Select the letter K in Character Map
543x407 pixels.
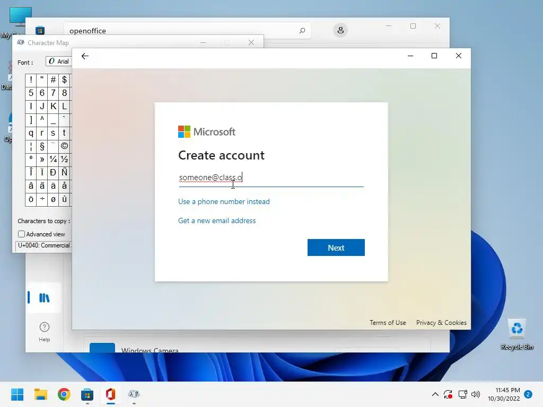(53, 106)
